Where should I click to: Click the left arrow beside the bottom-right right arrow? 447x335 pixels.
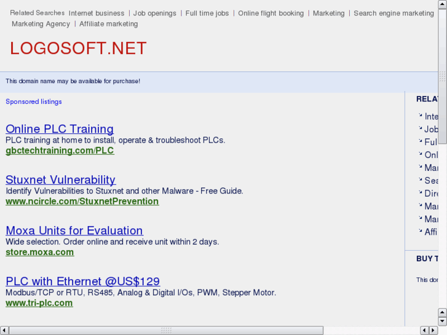tap(424, 330)
